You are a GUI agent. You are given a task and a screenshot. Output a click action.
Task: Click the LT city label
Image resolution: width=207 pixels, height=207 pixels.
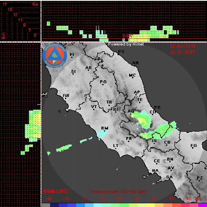(x=116, y=146)
